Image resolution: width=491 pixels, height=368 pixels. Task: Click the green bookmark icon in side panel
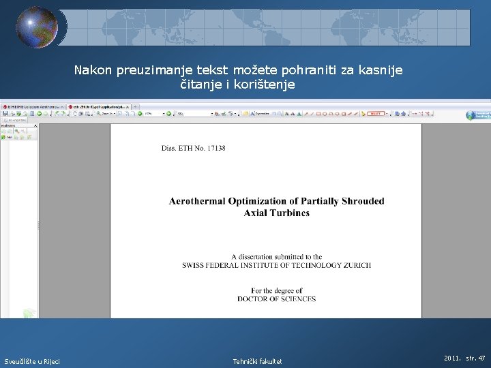[x=3, y=137]
